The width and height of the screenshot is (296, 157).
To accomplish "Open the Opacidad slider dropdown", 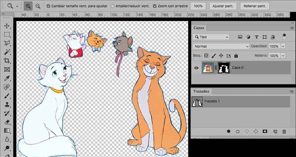I will pos(283,46).
